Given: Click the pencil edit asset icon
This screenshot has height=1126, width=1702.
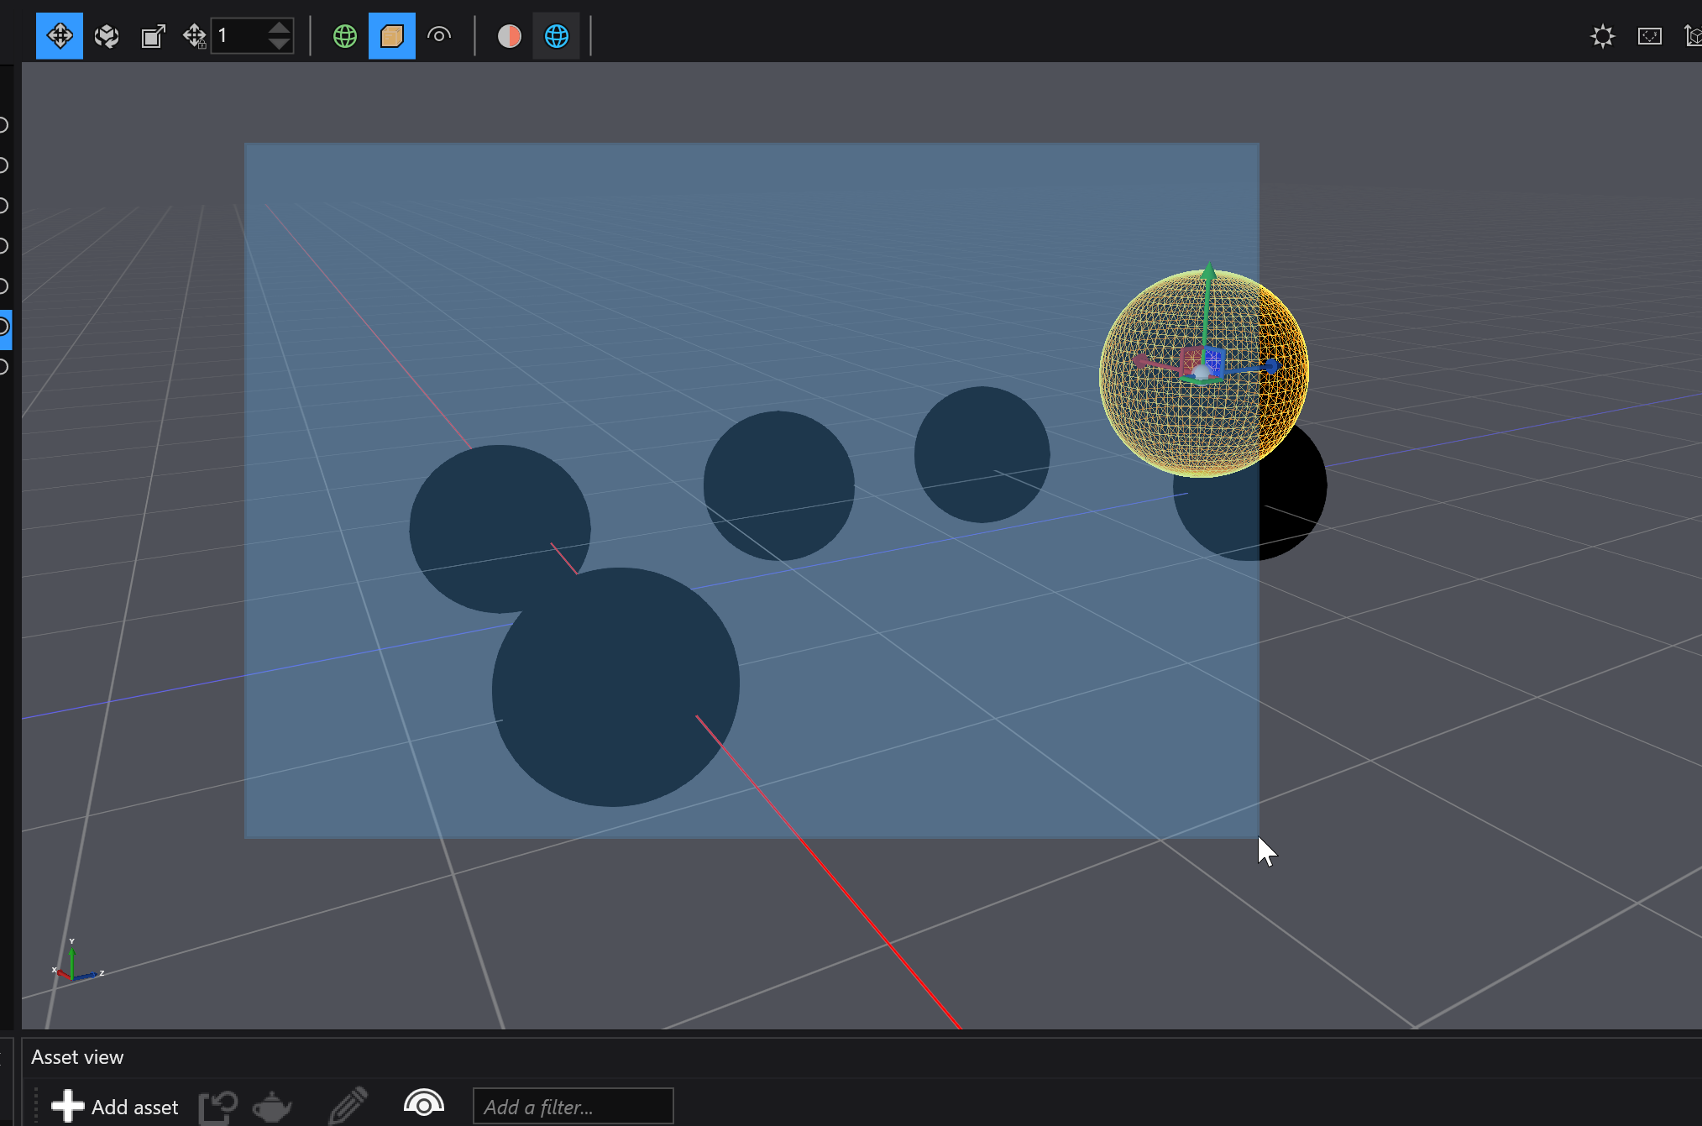Looking at the screenshot, I should coord(348,1105).
